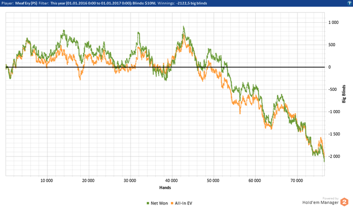This screenshot has width=353, height=208.
Task: Click the All-In EV legend label
Action: 183,203
